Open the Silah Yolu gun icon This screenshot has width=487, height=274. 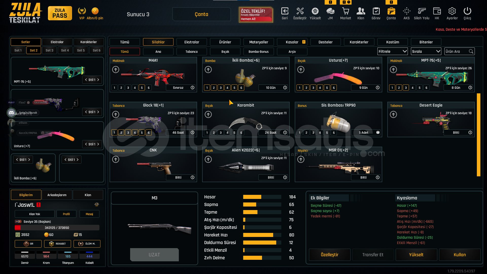422,11
